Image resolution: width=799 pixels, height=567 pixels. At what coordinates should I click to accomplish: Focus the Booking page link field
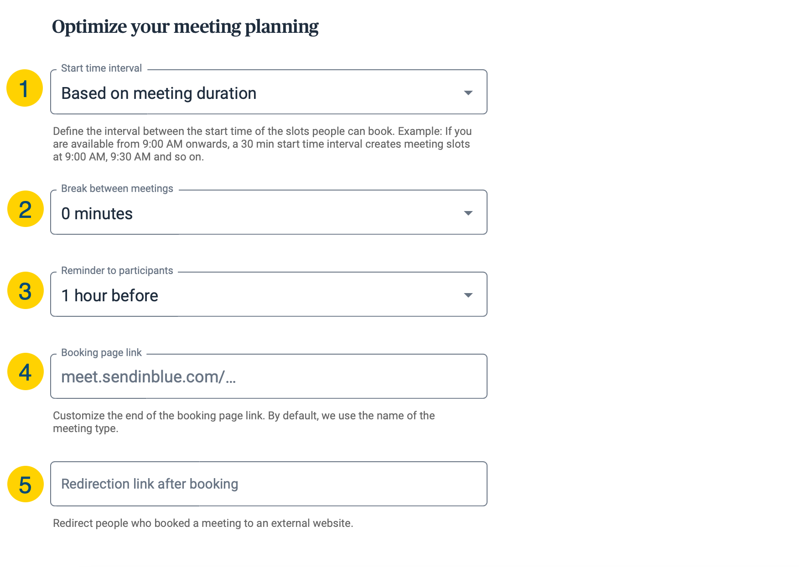(x=269, y=376)
